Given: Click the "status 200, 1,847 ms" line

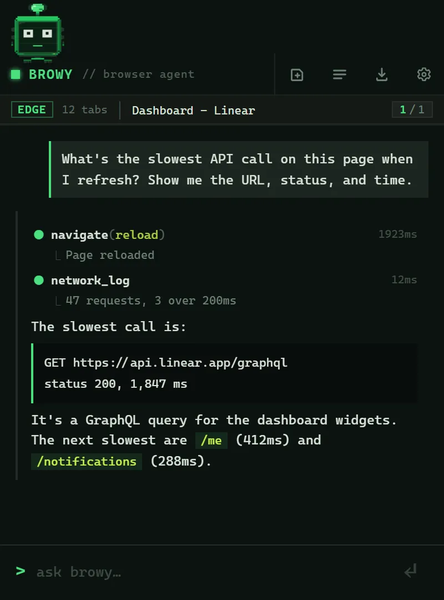Looking at the screenshot, I should coord(115,384).
